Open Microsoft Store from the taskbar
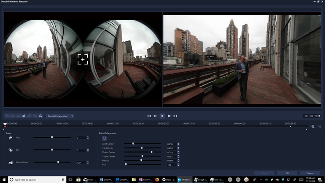This screenshot has height=183, width=325. point(78,179)
